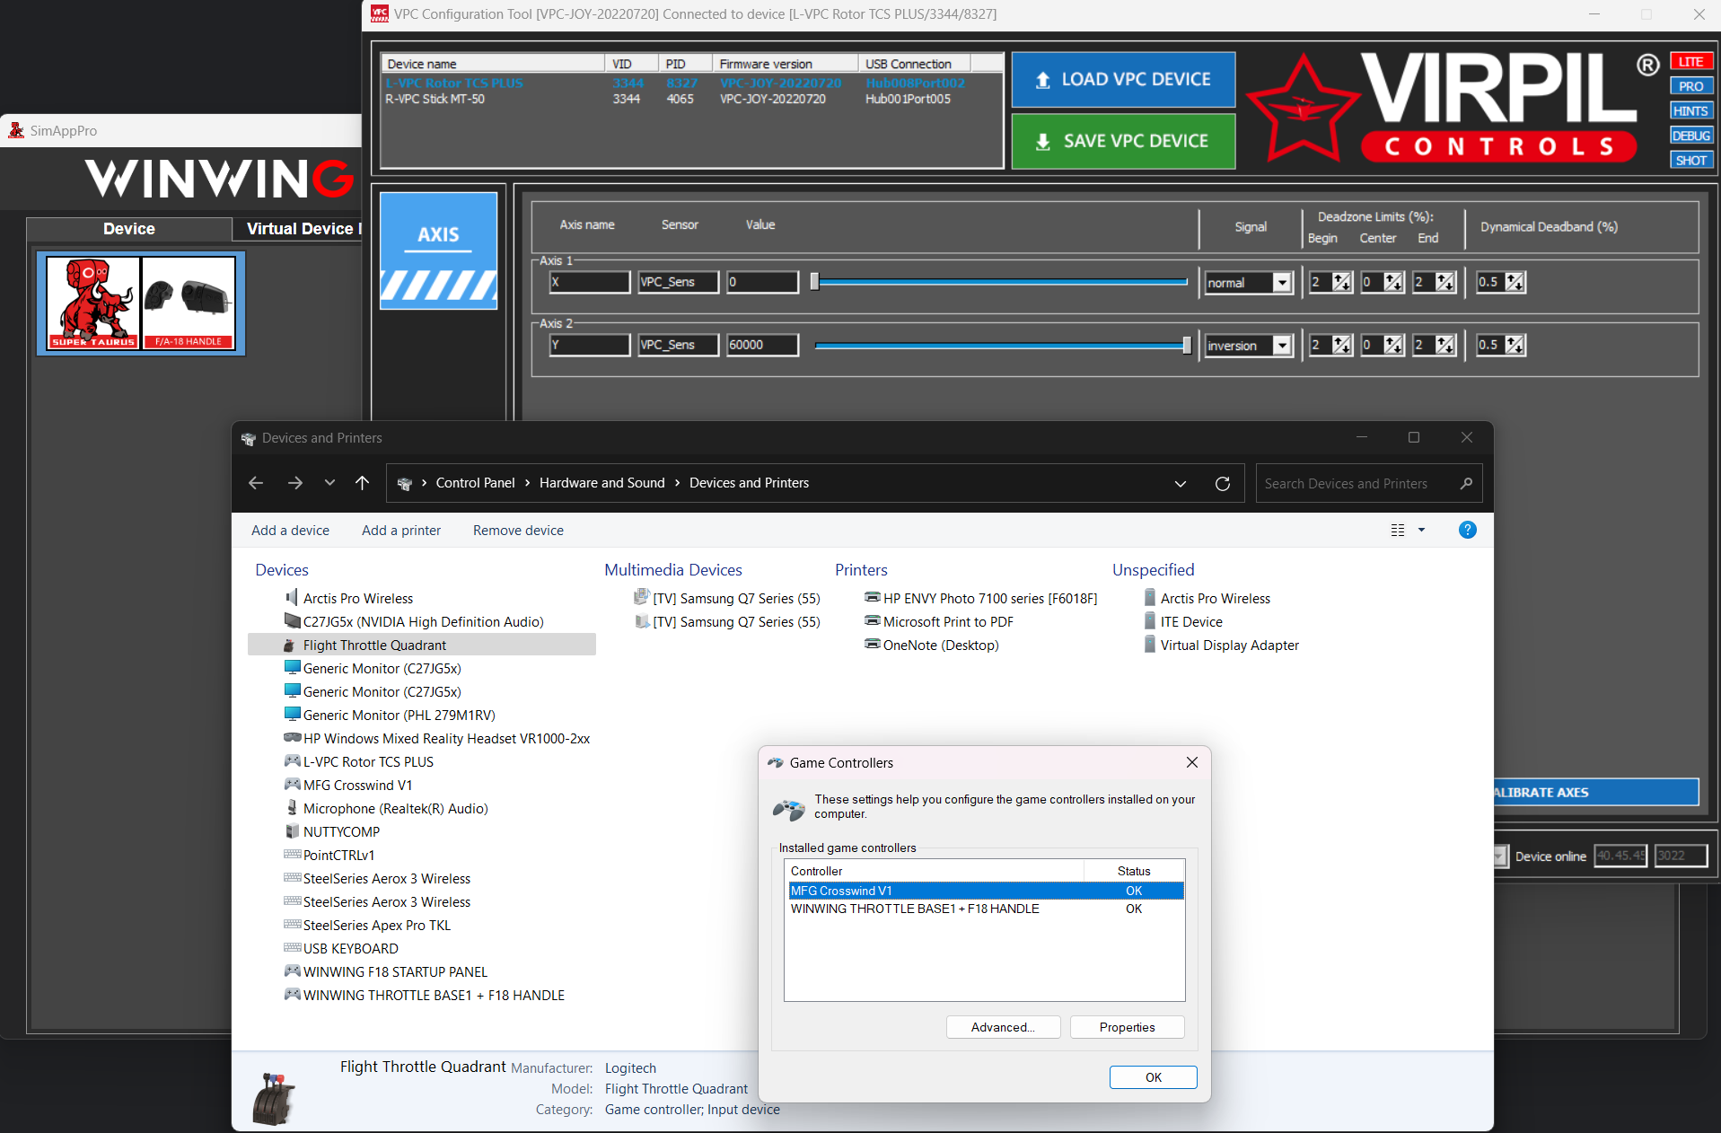Adjust Axis 2 dynamical deadband stepper
Screen dimensions: 1721x1133
(x=1515, y=345)
